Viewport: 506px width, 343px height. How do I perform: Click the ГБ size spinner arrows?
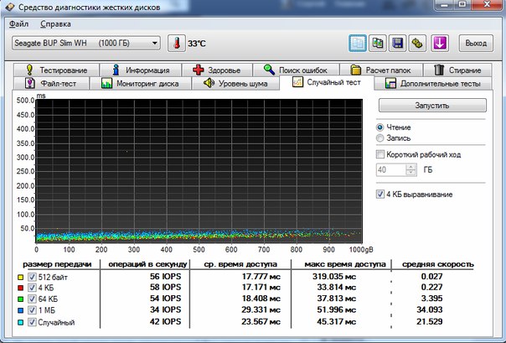410,169
